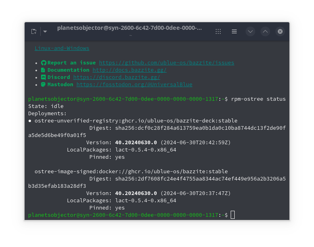Click the 'State: idle' line

pyautogui.click(x=46, y=106)
